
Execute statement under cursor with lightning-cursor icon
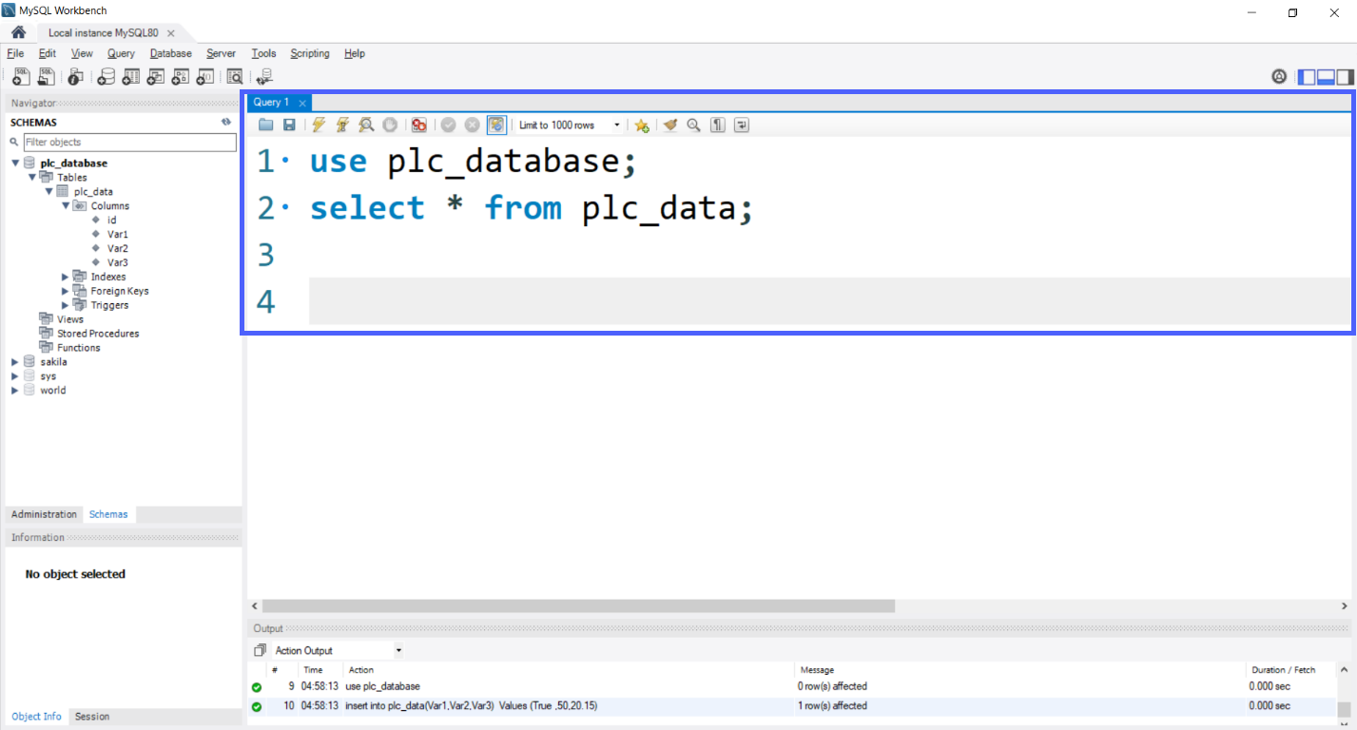[342, 125]
